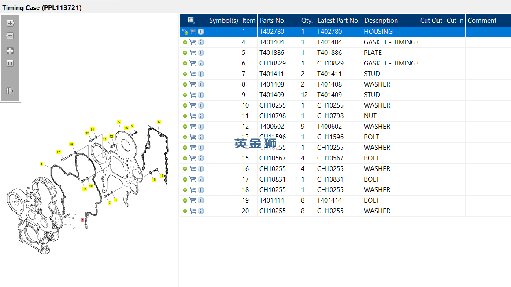Viewport: 511px width, 287px height.
Task: Add STUD T401411 to cart
Action: (x=193, y=74)
